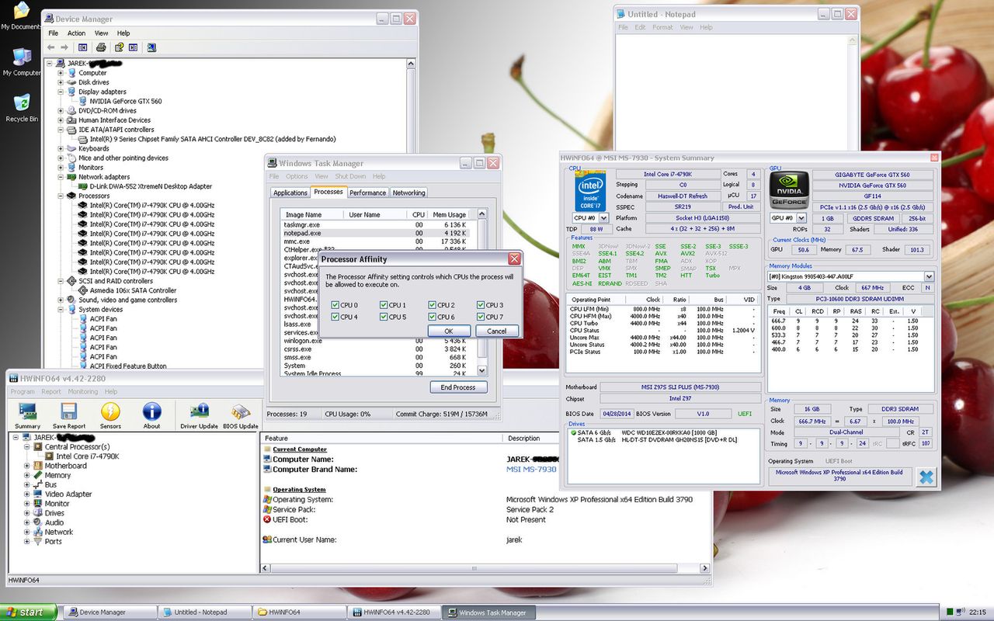Click the Device Manager vertical scrollbar

coord(412,213)
